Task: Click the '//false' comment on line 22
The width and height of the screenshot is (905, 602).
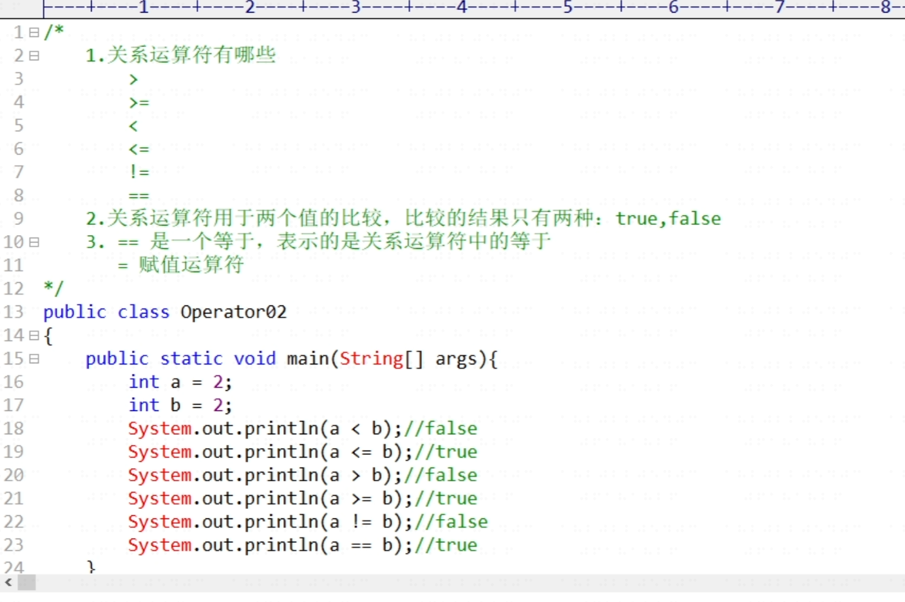Action: pos(452,522)
